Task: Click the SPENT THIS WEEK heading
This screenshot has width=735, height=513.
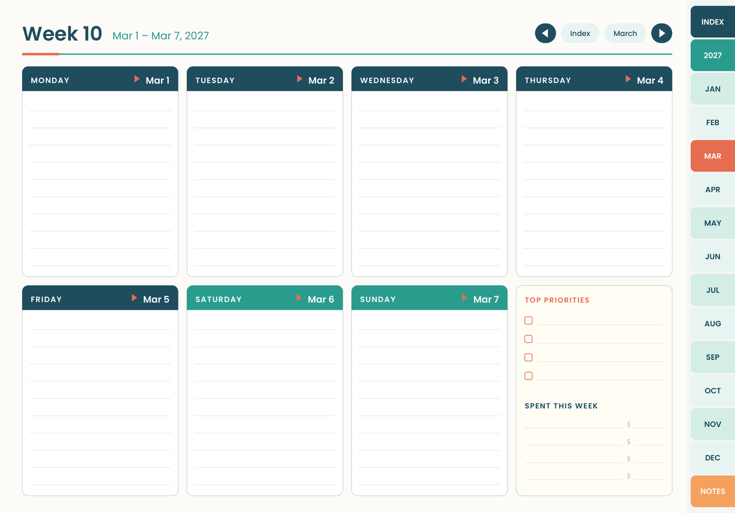Action: click(561, 406)
